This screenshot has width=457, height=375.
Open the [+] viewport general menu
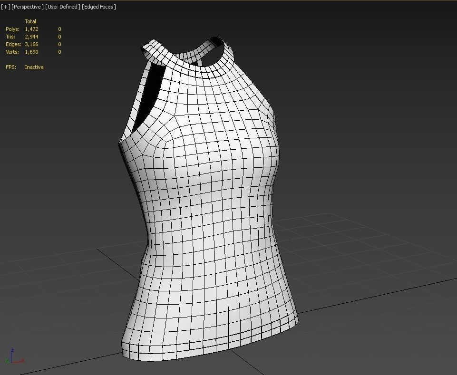coord(6,7)
